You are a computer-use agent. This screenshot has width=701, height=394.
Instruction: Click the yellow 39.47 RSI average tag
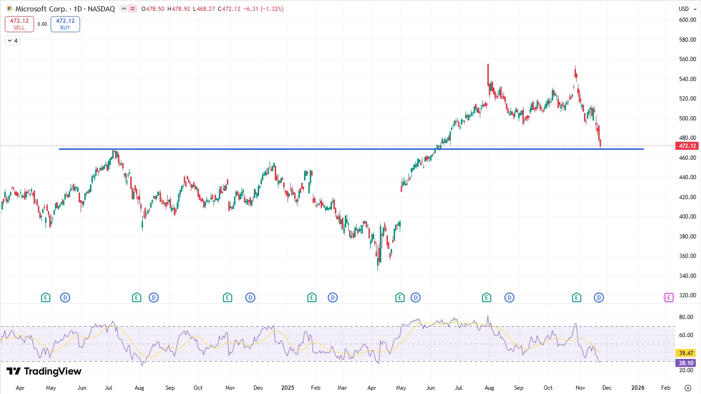[x=686, y=353]
